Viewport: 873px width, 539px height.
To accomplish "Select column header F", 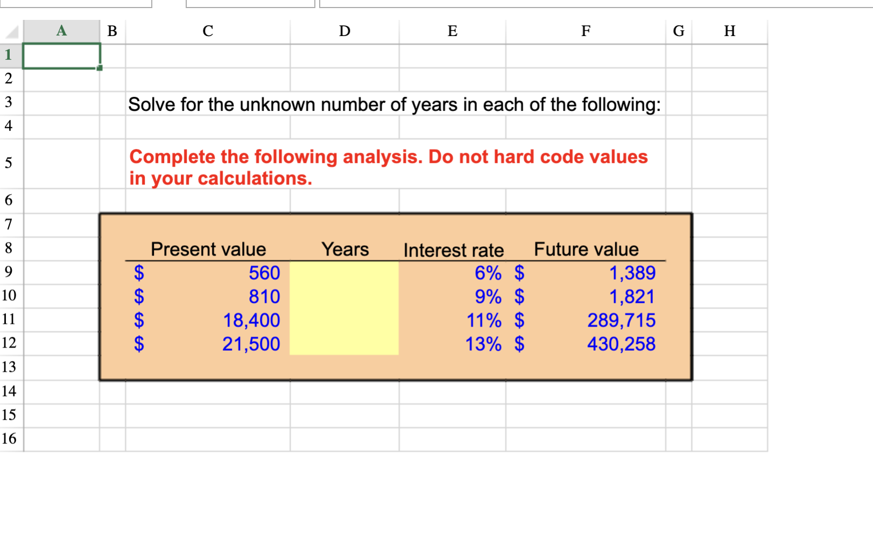I will tap(585, 31).
